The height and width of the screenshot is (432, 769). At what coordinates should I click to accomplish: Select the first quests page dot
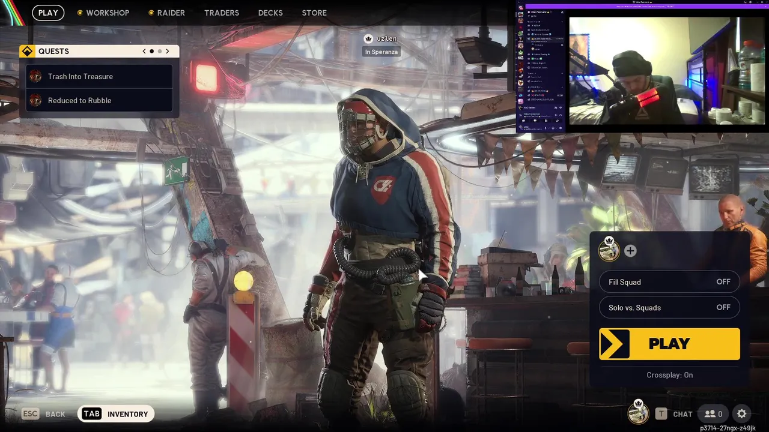coord(152,52)
